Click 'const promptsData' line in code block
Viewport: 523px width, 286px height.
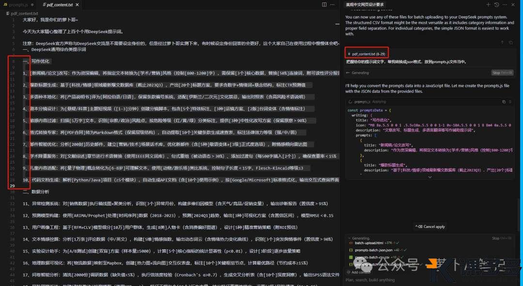point(369,110)
